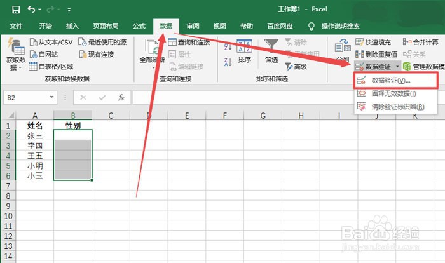Expand the 数据验证 dropdown arrow
This screenshot has height=263, width=445.
point(397,67)
